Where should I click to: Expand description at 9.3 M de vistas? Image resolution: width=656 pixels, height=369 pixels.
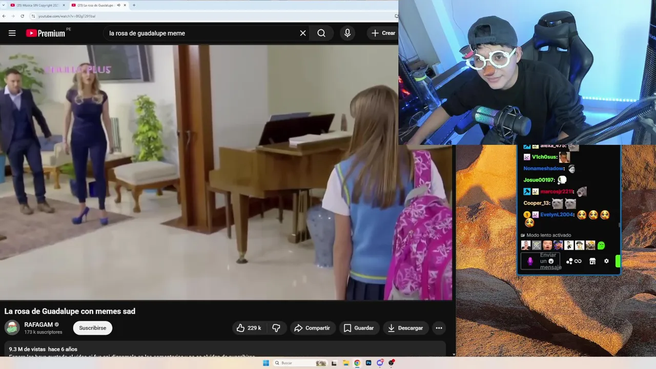point(43,349)
